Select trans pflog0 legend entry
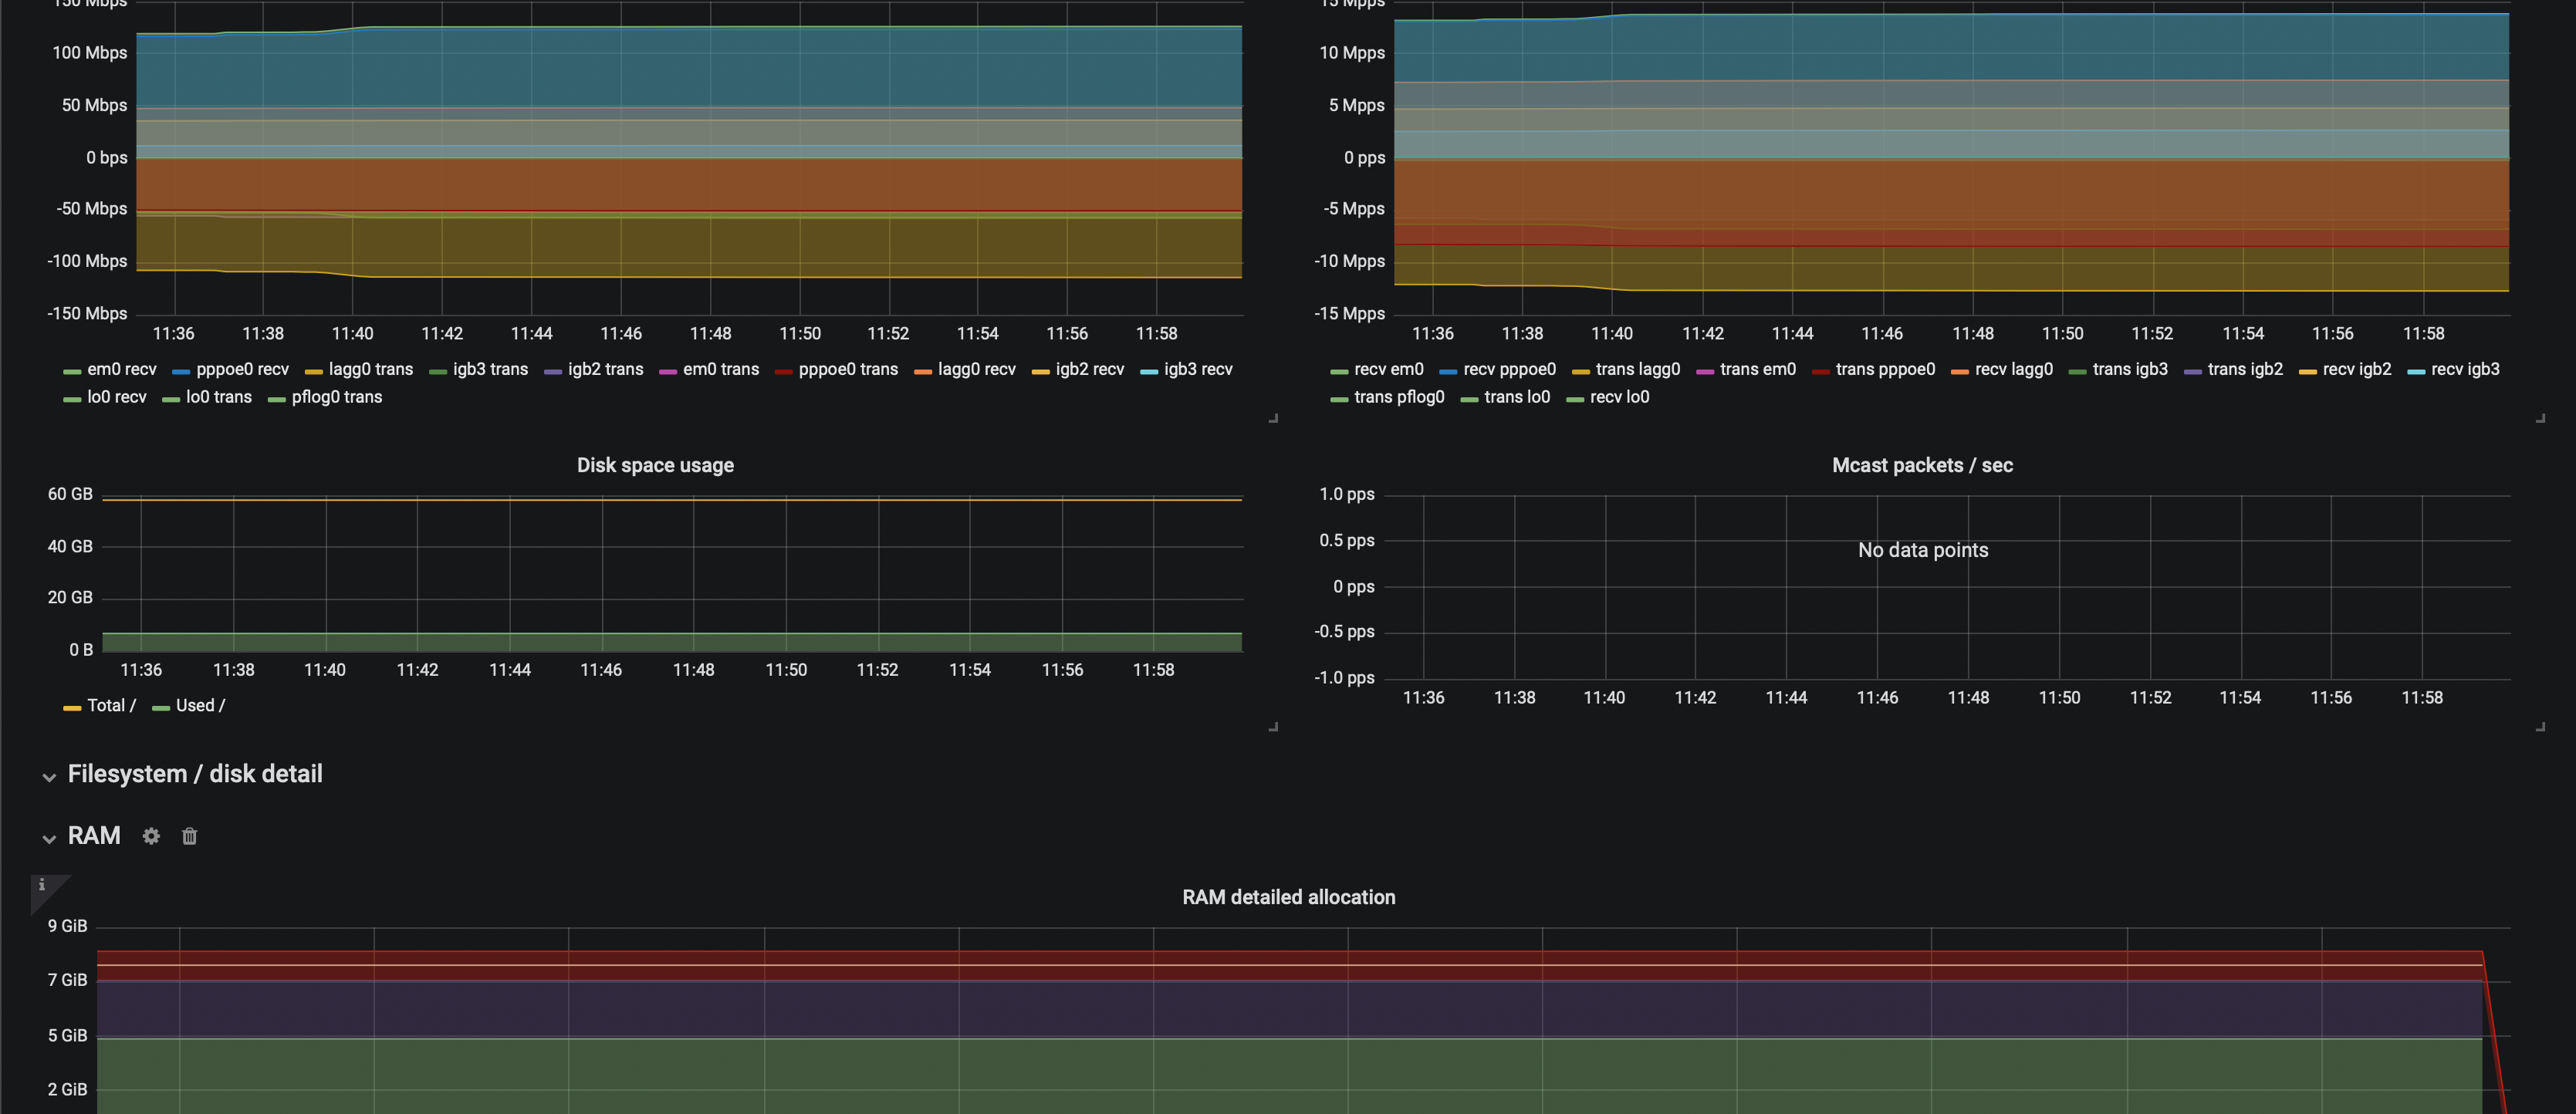Viewport: 2576px width, 1114px height. point(1398,397)
